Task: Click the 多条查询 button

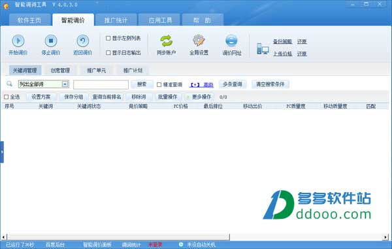Action: tap(233, 84)
